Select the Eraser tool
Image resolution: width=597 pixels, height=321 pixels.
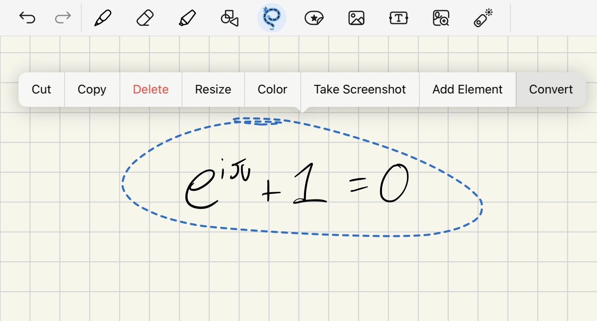pyautogui.click(x=145, y=18)
